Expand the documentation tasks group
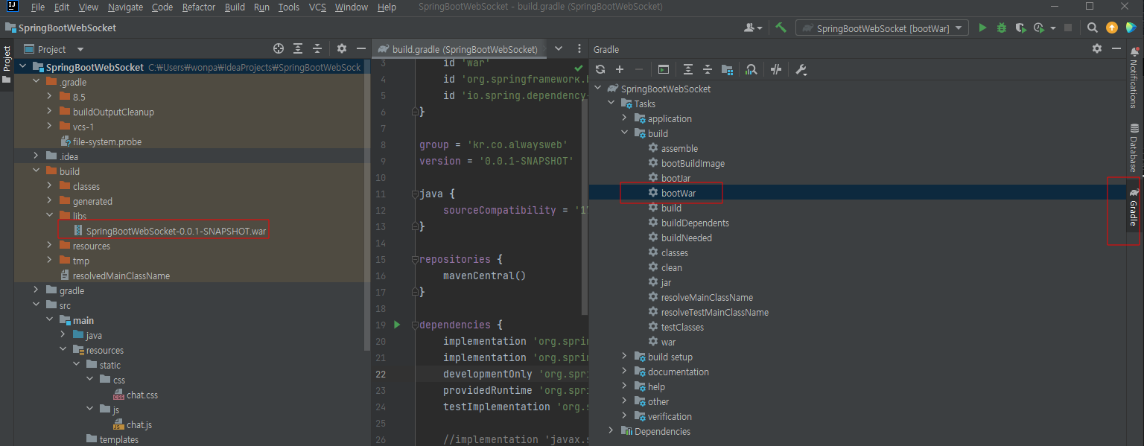The image size is (1144, 446). [625, 372]
